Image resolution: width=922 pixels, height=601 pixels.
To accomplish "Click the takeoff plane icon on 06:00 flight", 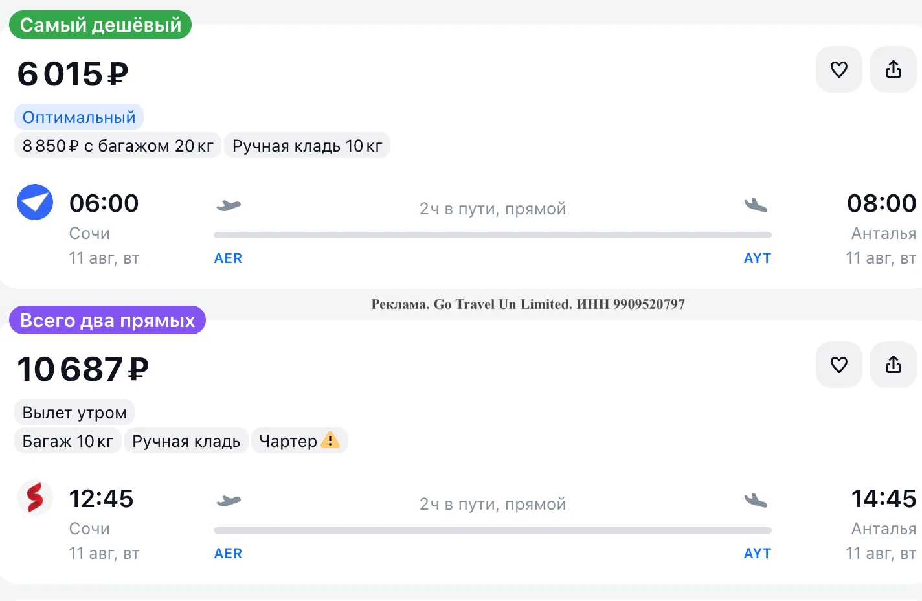I will [229, 206].
